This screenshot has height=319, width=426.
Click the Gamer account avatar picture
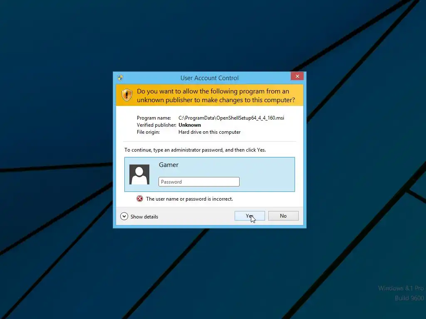click(139, 174)
